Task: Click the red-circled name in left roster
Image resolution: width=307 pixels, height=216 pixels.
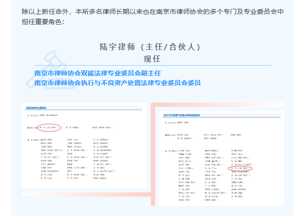Action: point(50,127)
